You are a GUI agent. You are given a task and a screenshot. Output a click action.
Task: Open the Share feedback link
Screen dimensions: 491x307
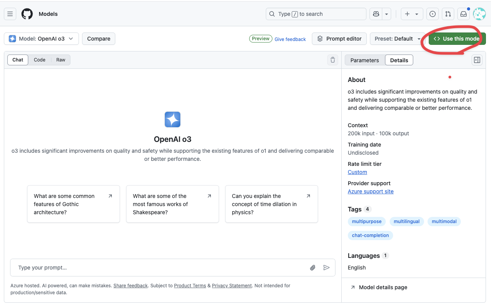[131, 286]
